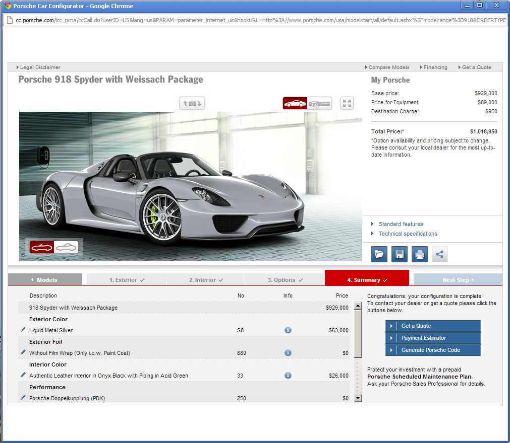The height and width of the screenshot is (443, 510).
Task: Show info for Without Film Wrap
Action: [288, 353]
